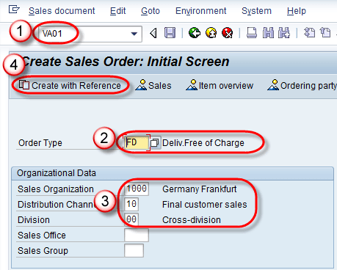Image resolution: width=337 pixels, height=270 pixels.
Task: Click the red Cancel icon
Action: tap(228, 33)
